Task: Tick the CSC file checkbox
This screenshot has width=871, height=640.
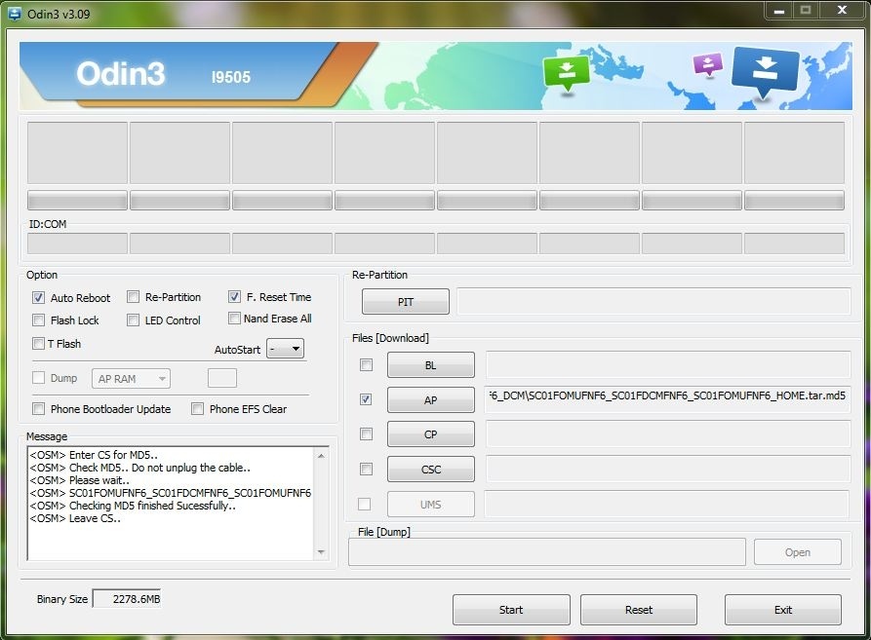Action: pyautogui.click(x=366, y=470)
